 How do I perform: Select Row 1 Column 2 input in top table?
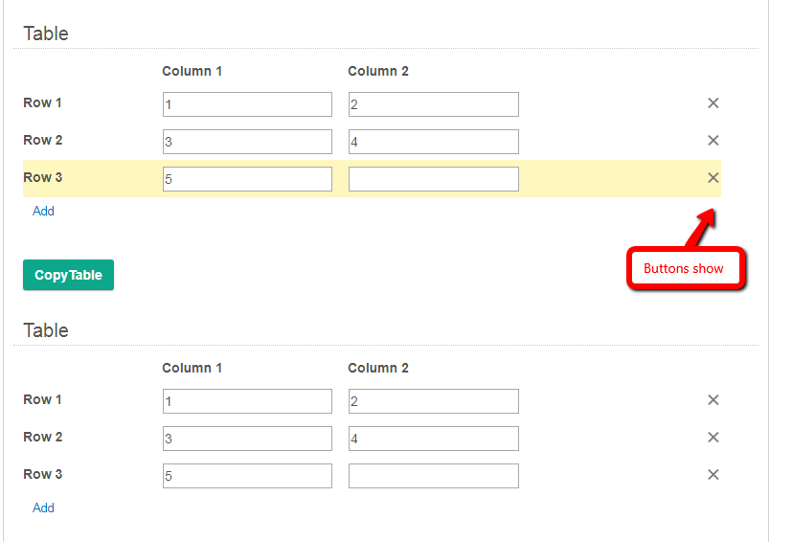[434, 104]
